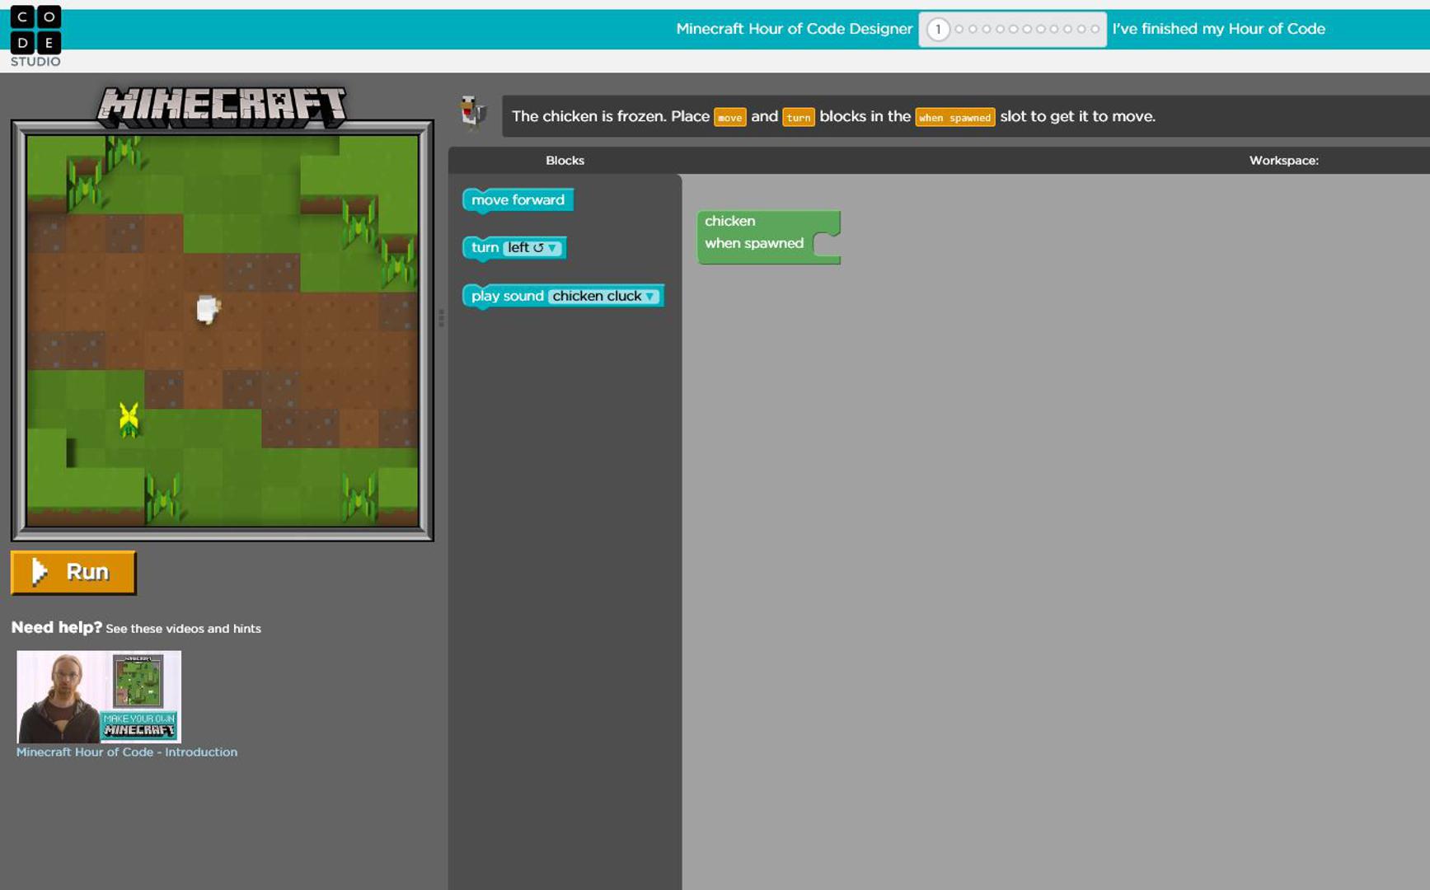Select the 'chicken when spawned' event block
1430x890 pixels.
point(753,232)
